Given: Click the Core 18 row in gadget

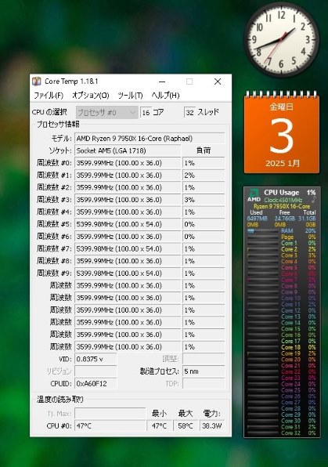Looking at the screenshot, I should click(x=282, y=347).
